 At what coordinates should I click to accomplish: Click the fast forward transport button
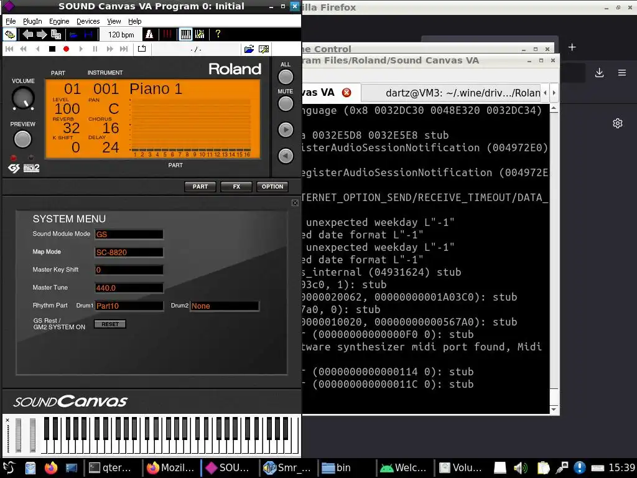pos(109,49)
